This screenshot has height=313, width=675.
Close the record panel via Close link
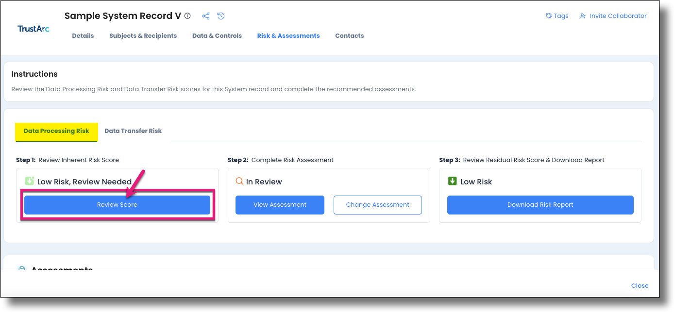coord(640,285)
